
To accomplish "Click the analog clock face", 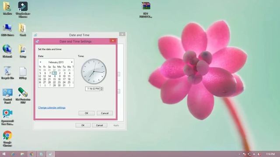I will (x=94, y=72).
